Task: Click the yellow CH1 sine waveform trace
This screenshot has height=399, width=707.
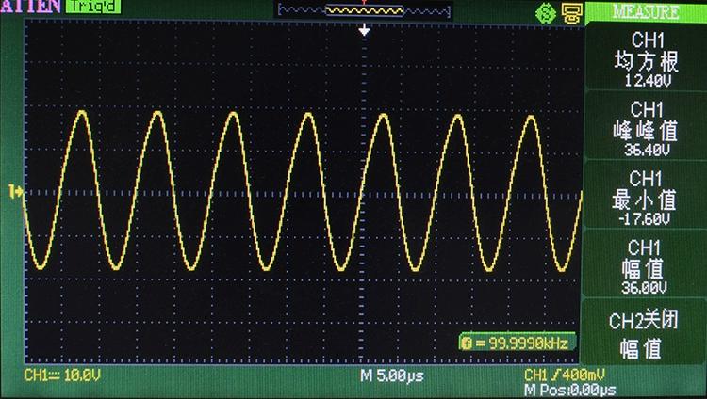Action: tap(82, 113)
